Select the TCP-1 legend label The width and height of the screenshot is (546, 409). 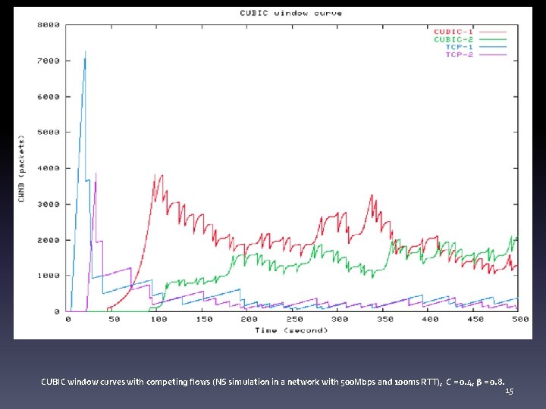coord(460,47)
